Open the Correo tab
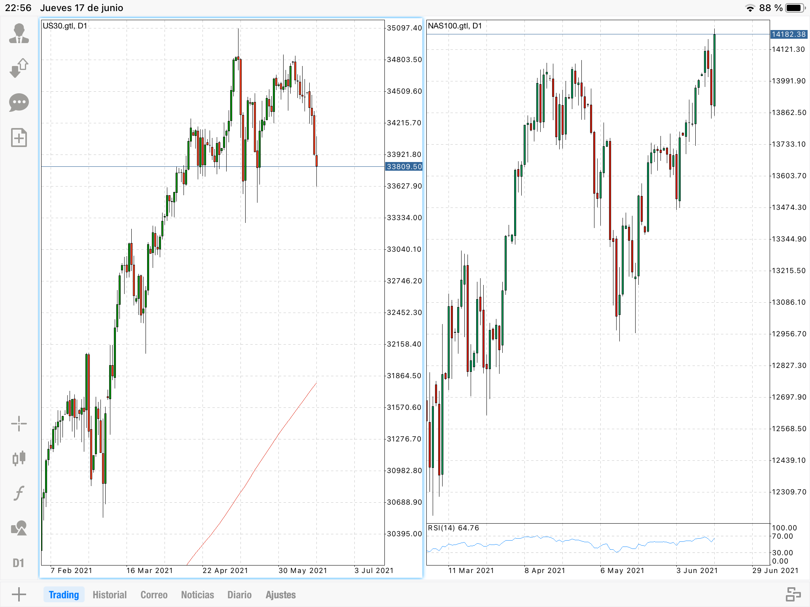This screenshot has width=810, height=607. (x=154, y=595)
